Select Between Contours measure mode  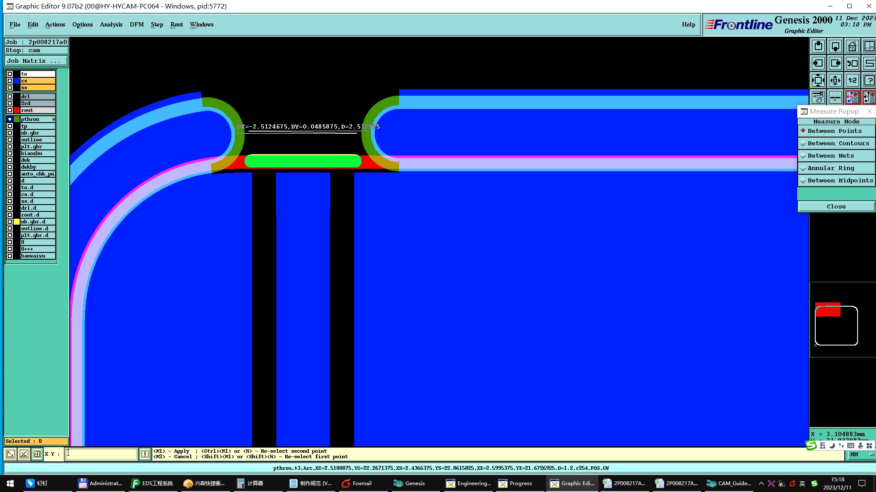pos(836,143)
